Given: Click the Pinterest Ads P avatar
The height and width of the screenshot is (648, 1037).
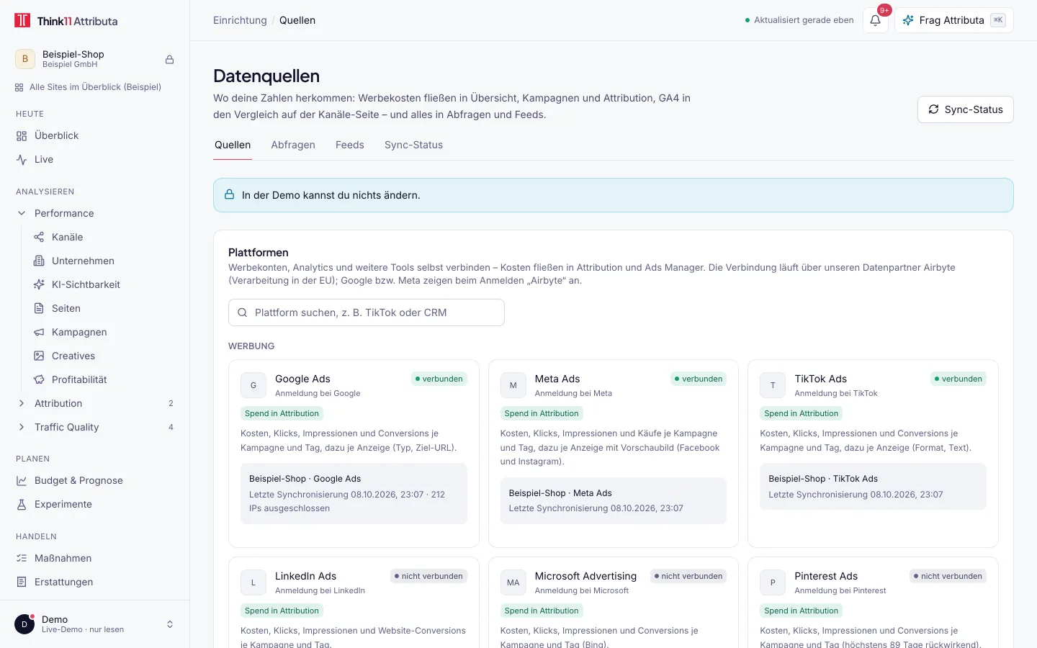Looking at the screenshot, I should (x=773, y=582).
